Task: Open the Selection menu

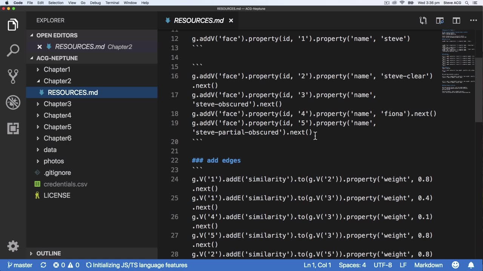Action: (56, 3)
